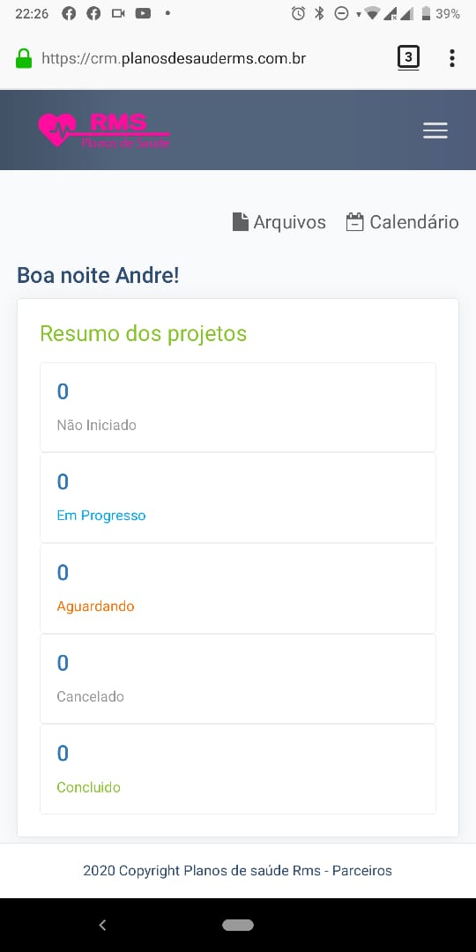The image size is (476, 952).
Task: Open the browser three-dot overflow menu
Action: 451,58
